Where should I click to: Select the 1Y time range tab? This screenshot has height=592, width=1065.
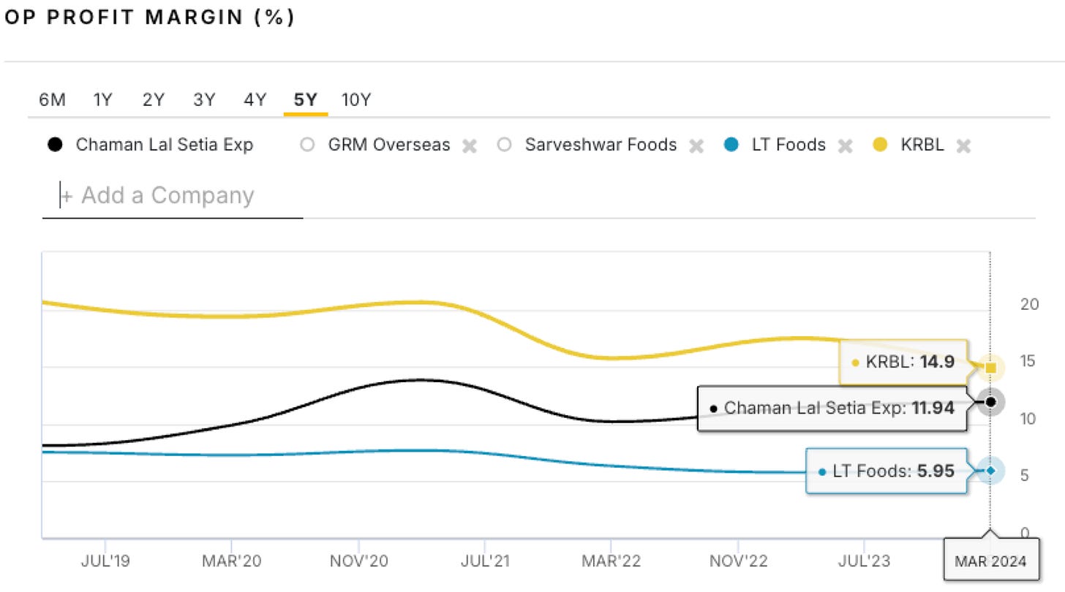102,99
